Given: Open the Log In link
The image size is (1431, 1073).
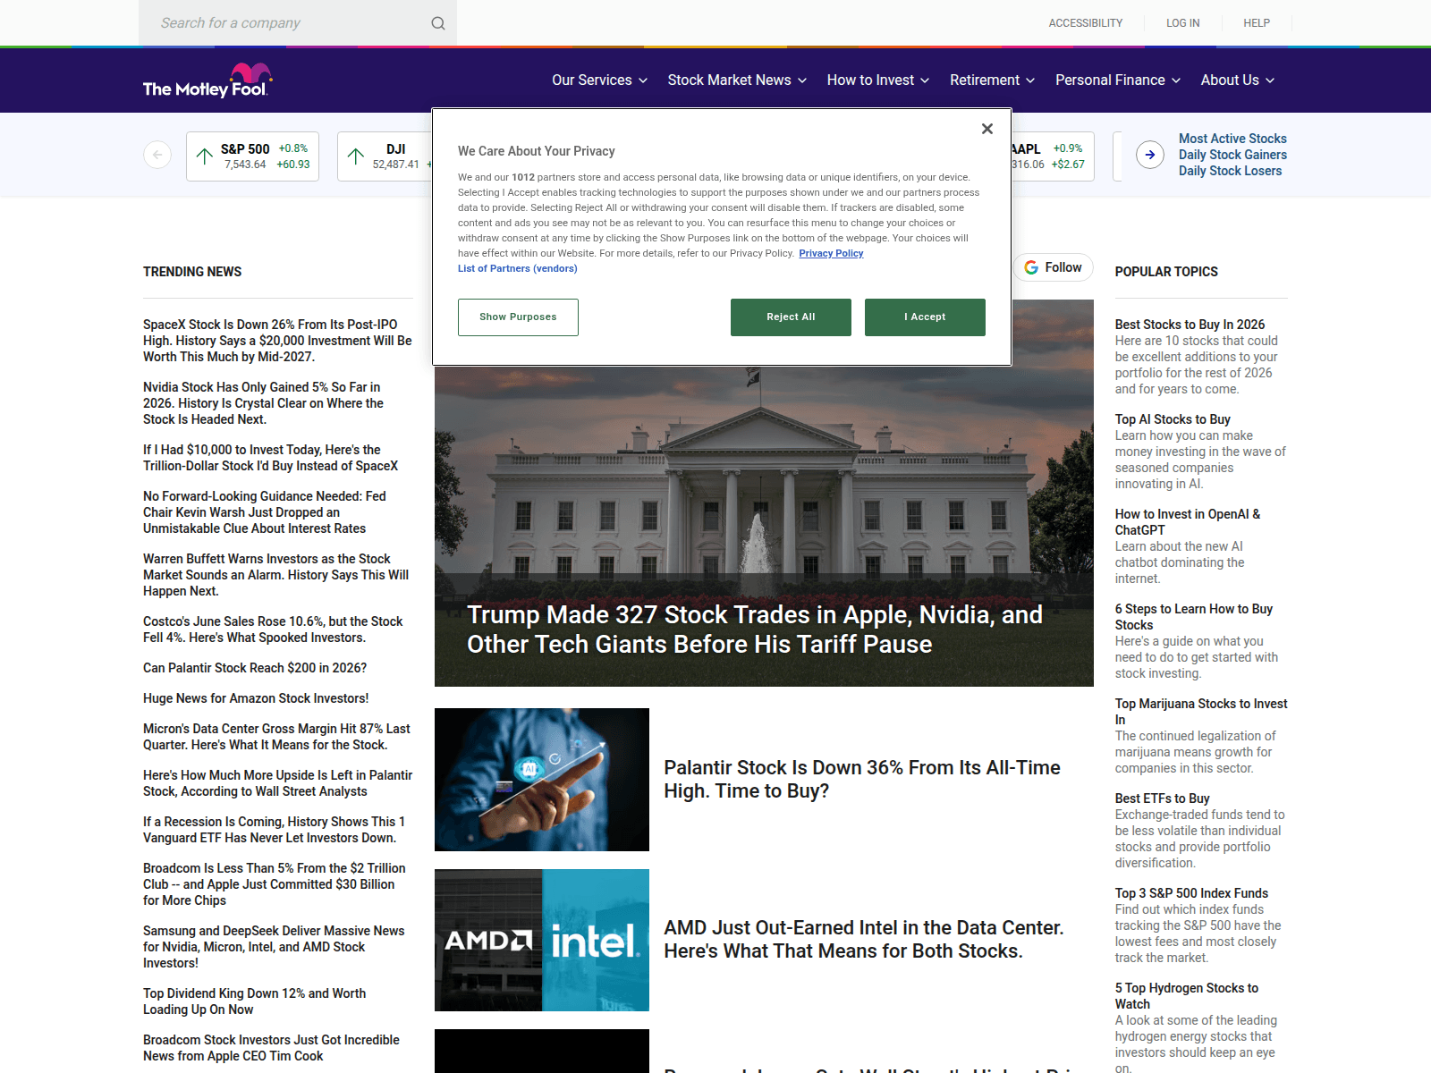Looking at the screenshot, I should click(1183, 23).
